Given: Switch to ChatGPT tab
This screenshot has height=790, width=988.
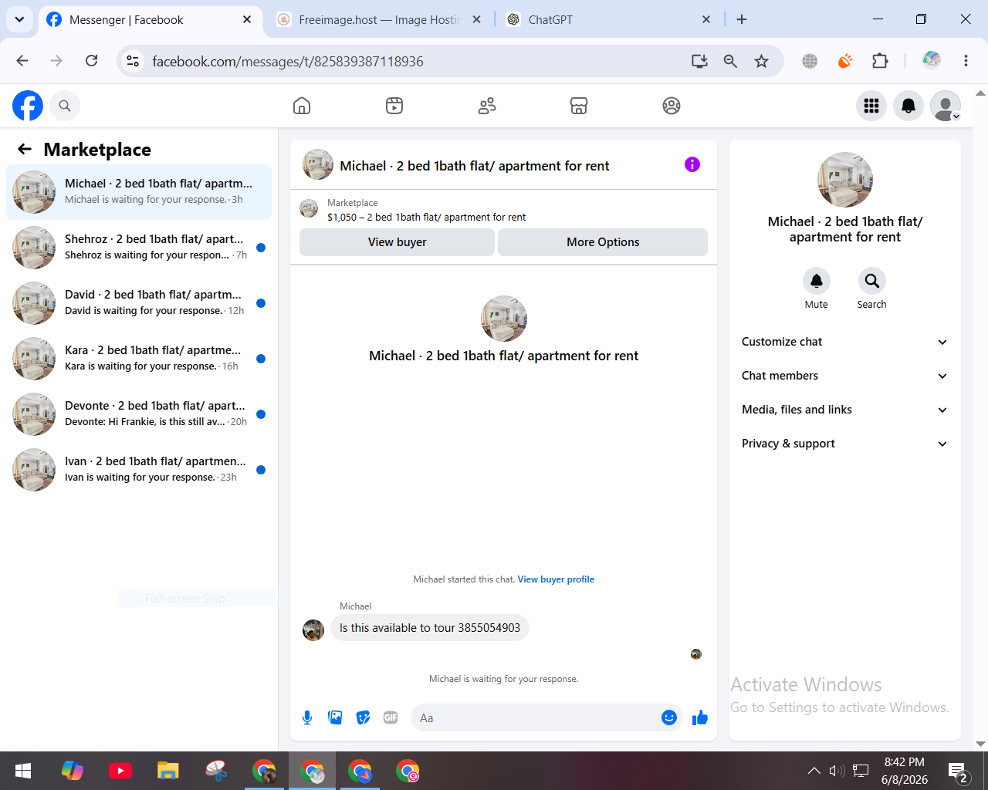Looking at the screenshot, I should 609,20.
